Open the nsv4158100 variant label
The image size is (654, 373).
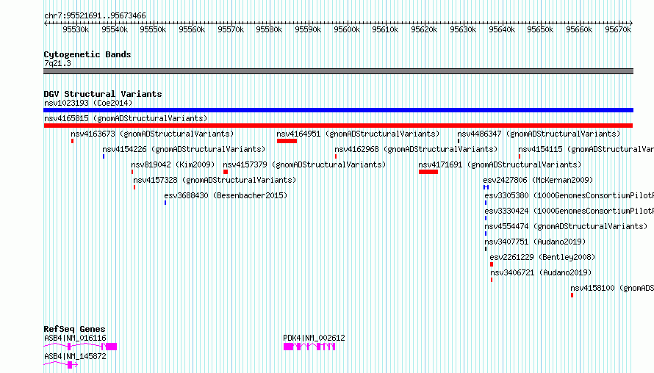[x=612, y=288]
